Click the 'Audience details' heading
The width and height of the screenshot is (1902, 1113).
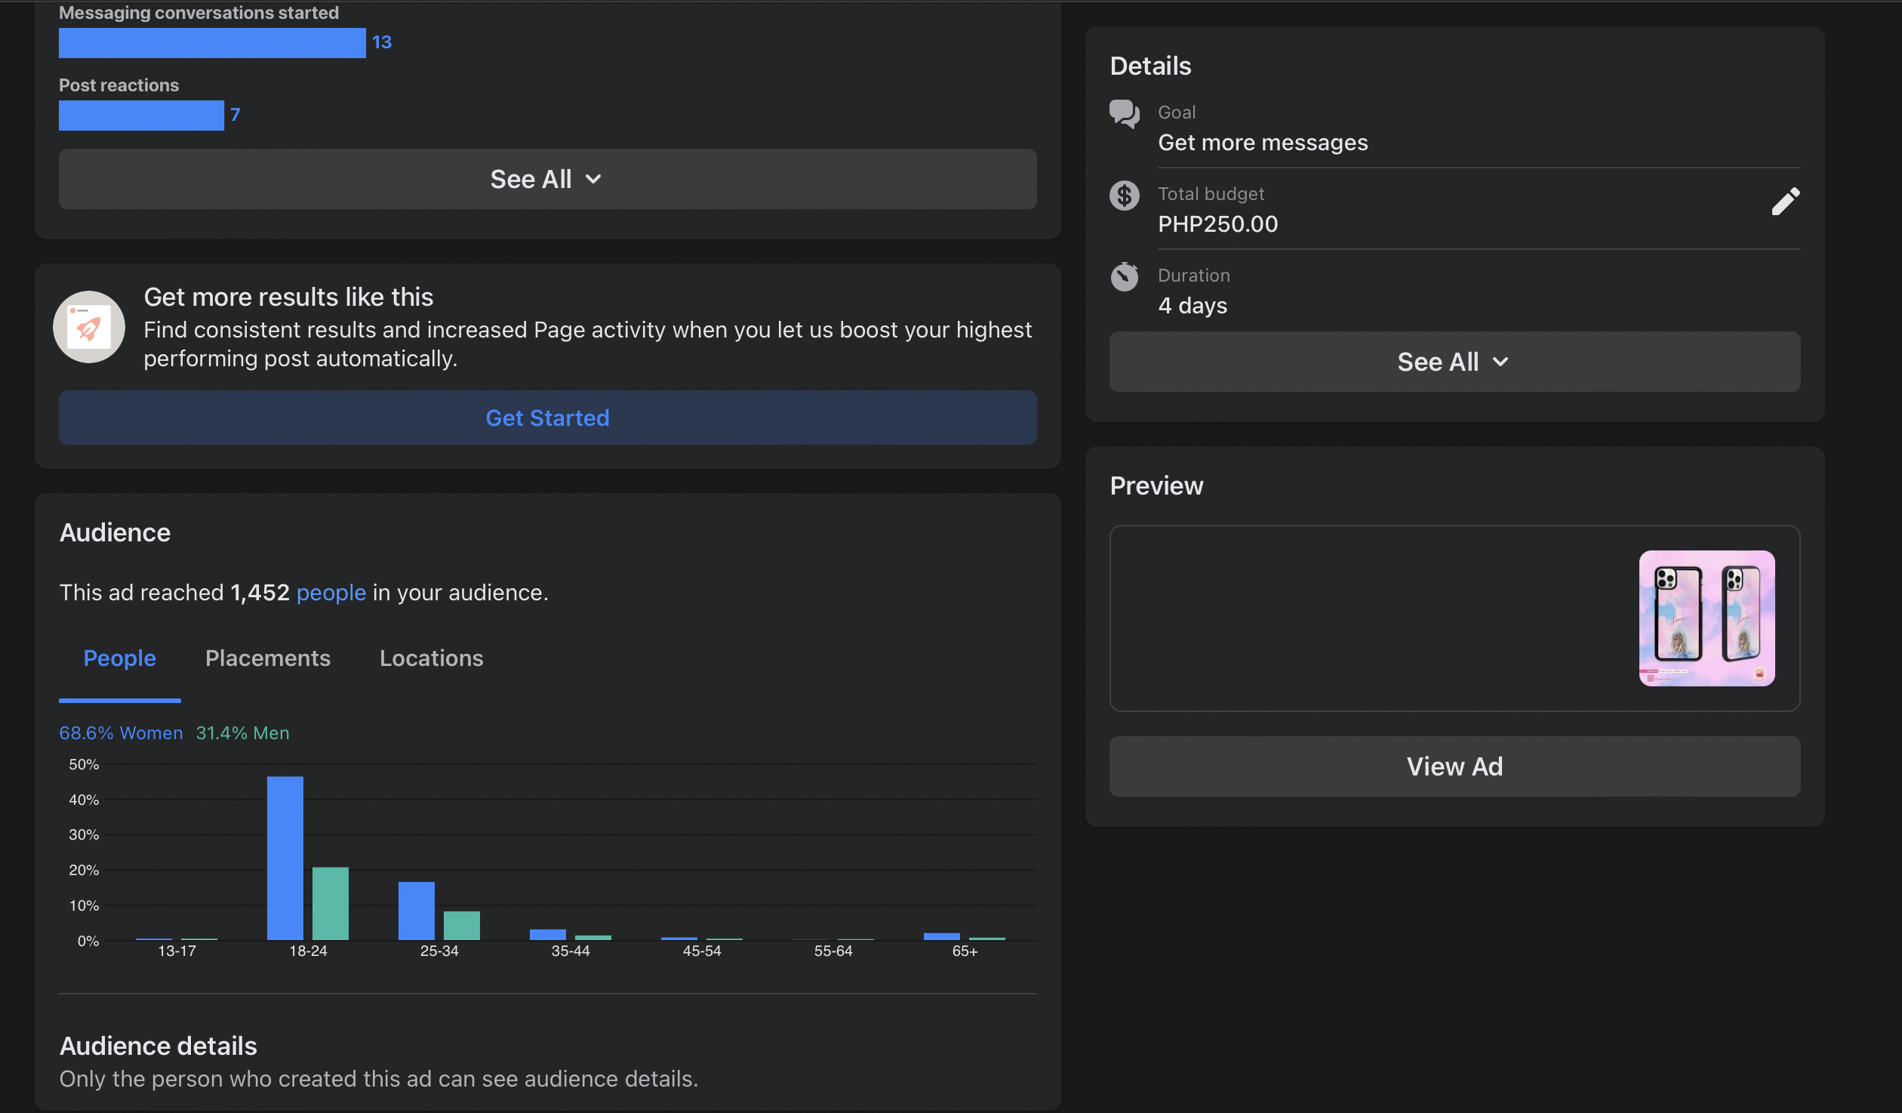pos(158,1046)
